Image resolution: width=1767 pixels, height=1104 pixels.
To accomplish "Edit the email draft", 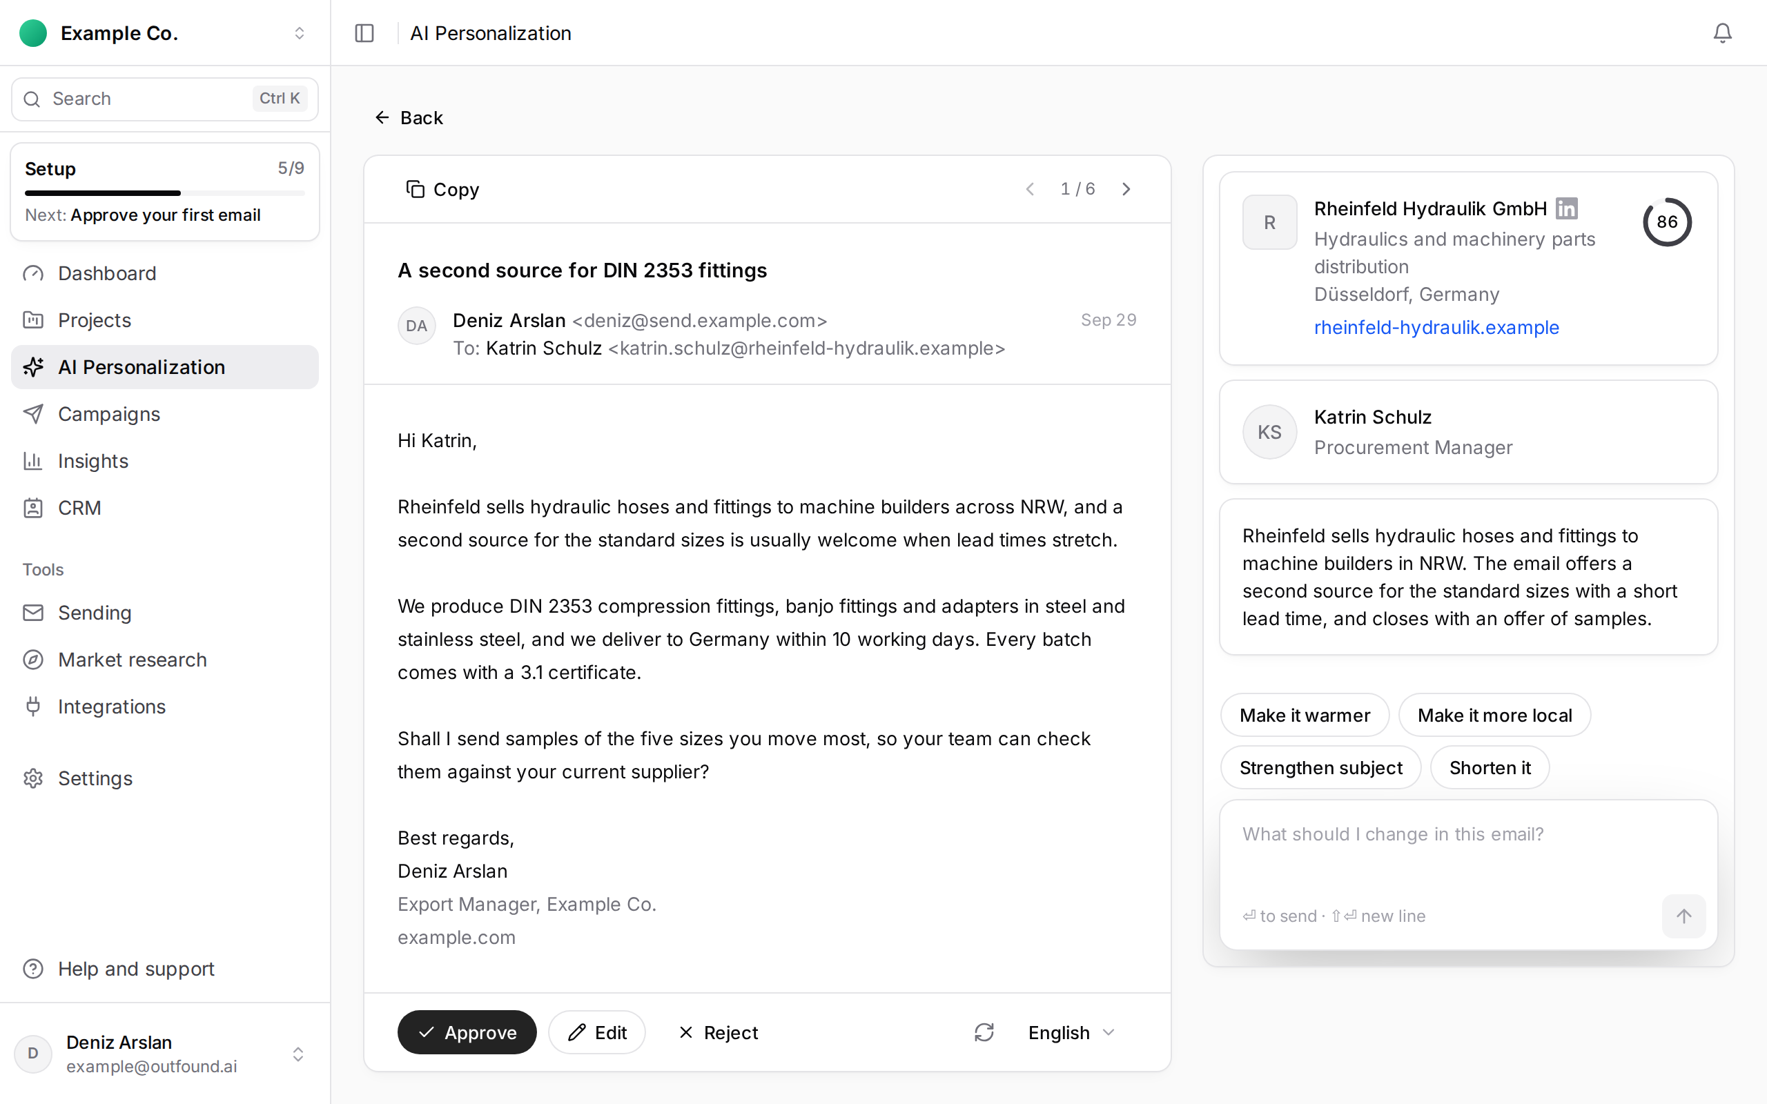I will (x=596, y=1032).
